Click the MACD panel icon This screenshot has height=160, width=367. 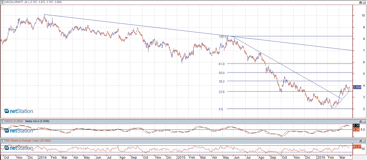(x=2, y=121)
